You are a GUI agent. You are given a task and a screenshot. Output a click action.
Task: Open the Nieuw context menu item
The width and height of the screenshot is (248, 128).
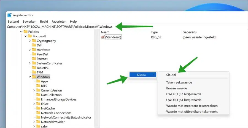click(143, 75)
